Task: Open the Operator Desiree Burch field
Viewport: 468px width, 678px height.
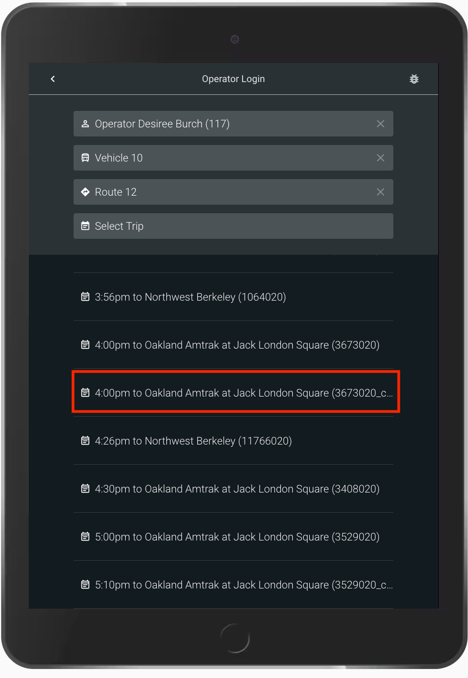Action: (x=224, y=124)
